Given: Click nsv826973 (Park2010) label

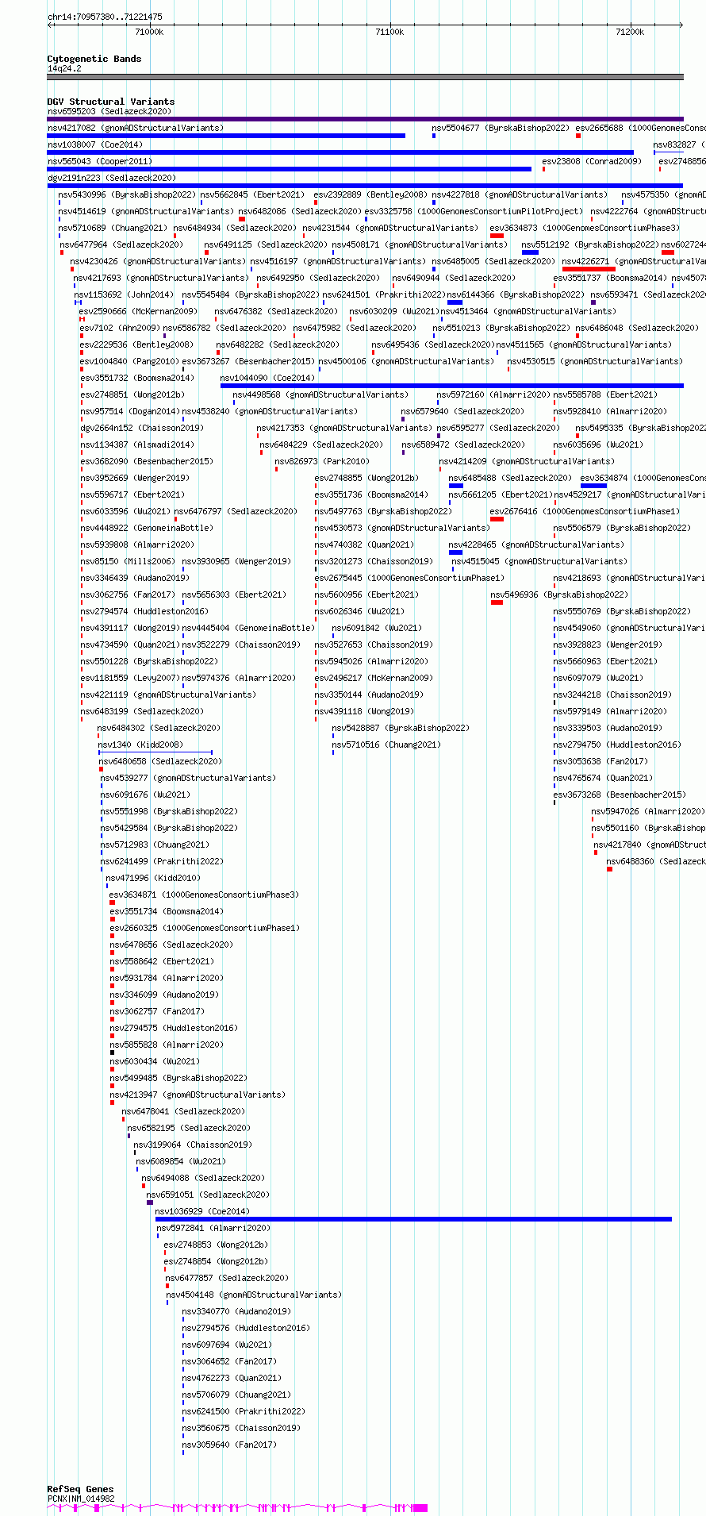Looking at the screenshot, I should point(322,461).
